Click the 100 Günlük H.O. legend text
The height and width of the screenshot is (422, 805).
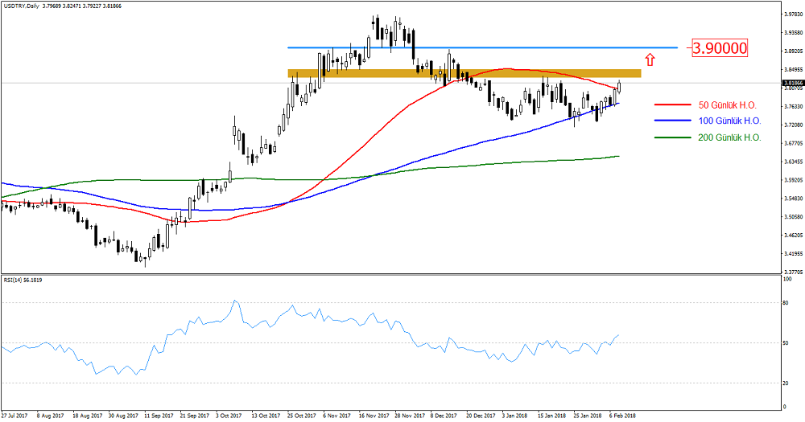pos(729,121)
